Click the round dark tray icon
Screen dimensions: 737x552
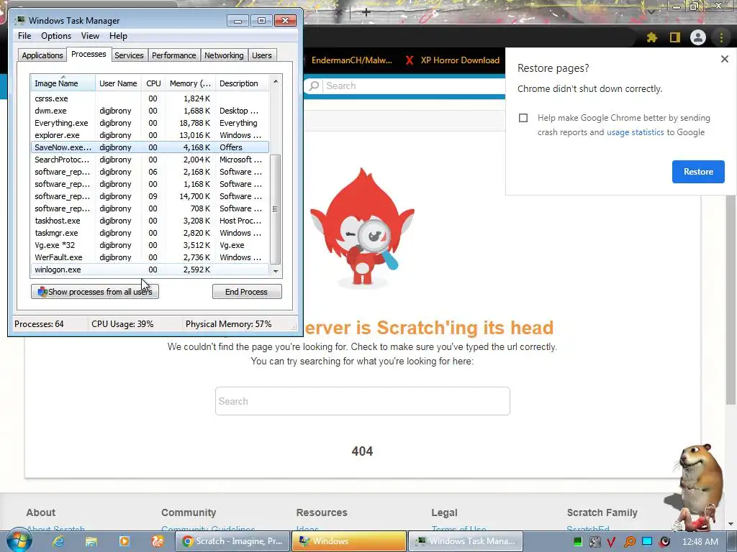(664, 542)
